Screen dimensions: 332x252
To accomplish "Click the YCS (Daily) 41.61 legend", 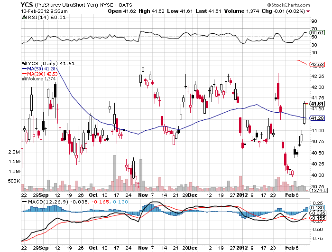I will pos(51,64).
